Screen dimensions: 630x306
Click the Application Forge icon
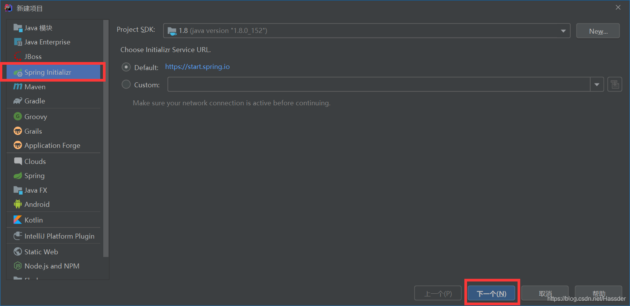point(18,145)
